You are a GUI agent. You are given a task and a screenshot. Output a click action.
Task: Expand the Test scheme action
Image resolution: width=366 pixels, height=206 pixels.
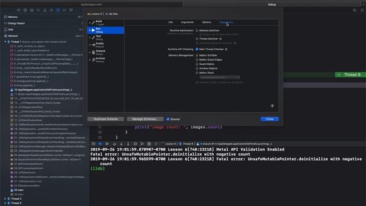90,37
